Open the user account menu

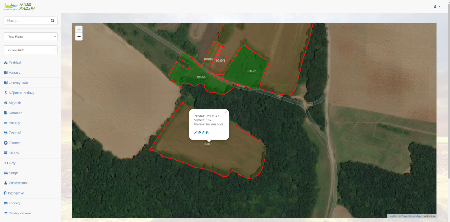click(437, 6)
